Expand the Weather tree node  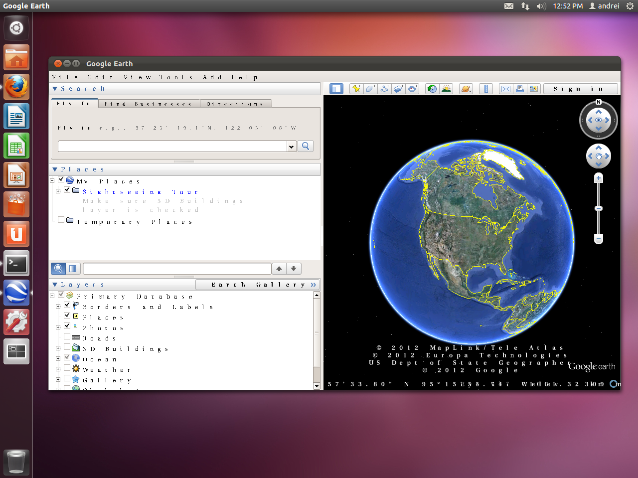(x=58, y=369)
